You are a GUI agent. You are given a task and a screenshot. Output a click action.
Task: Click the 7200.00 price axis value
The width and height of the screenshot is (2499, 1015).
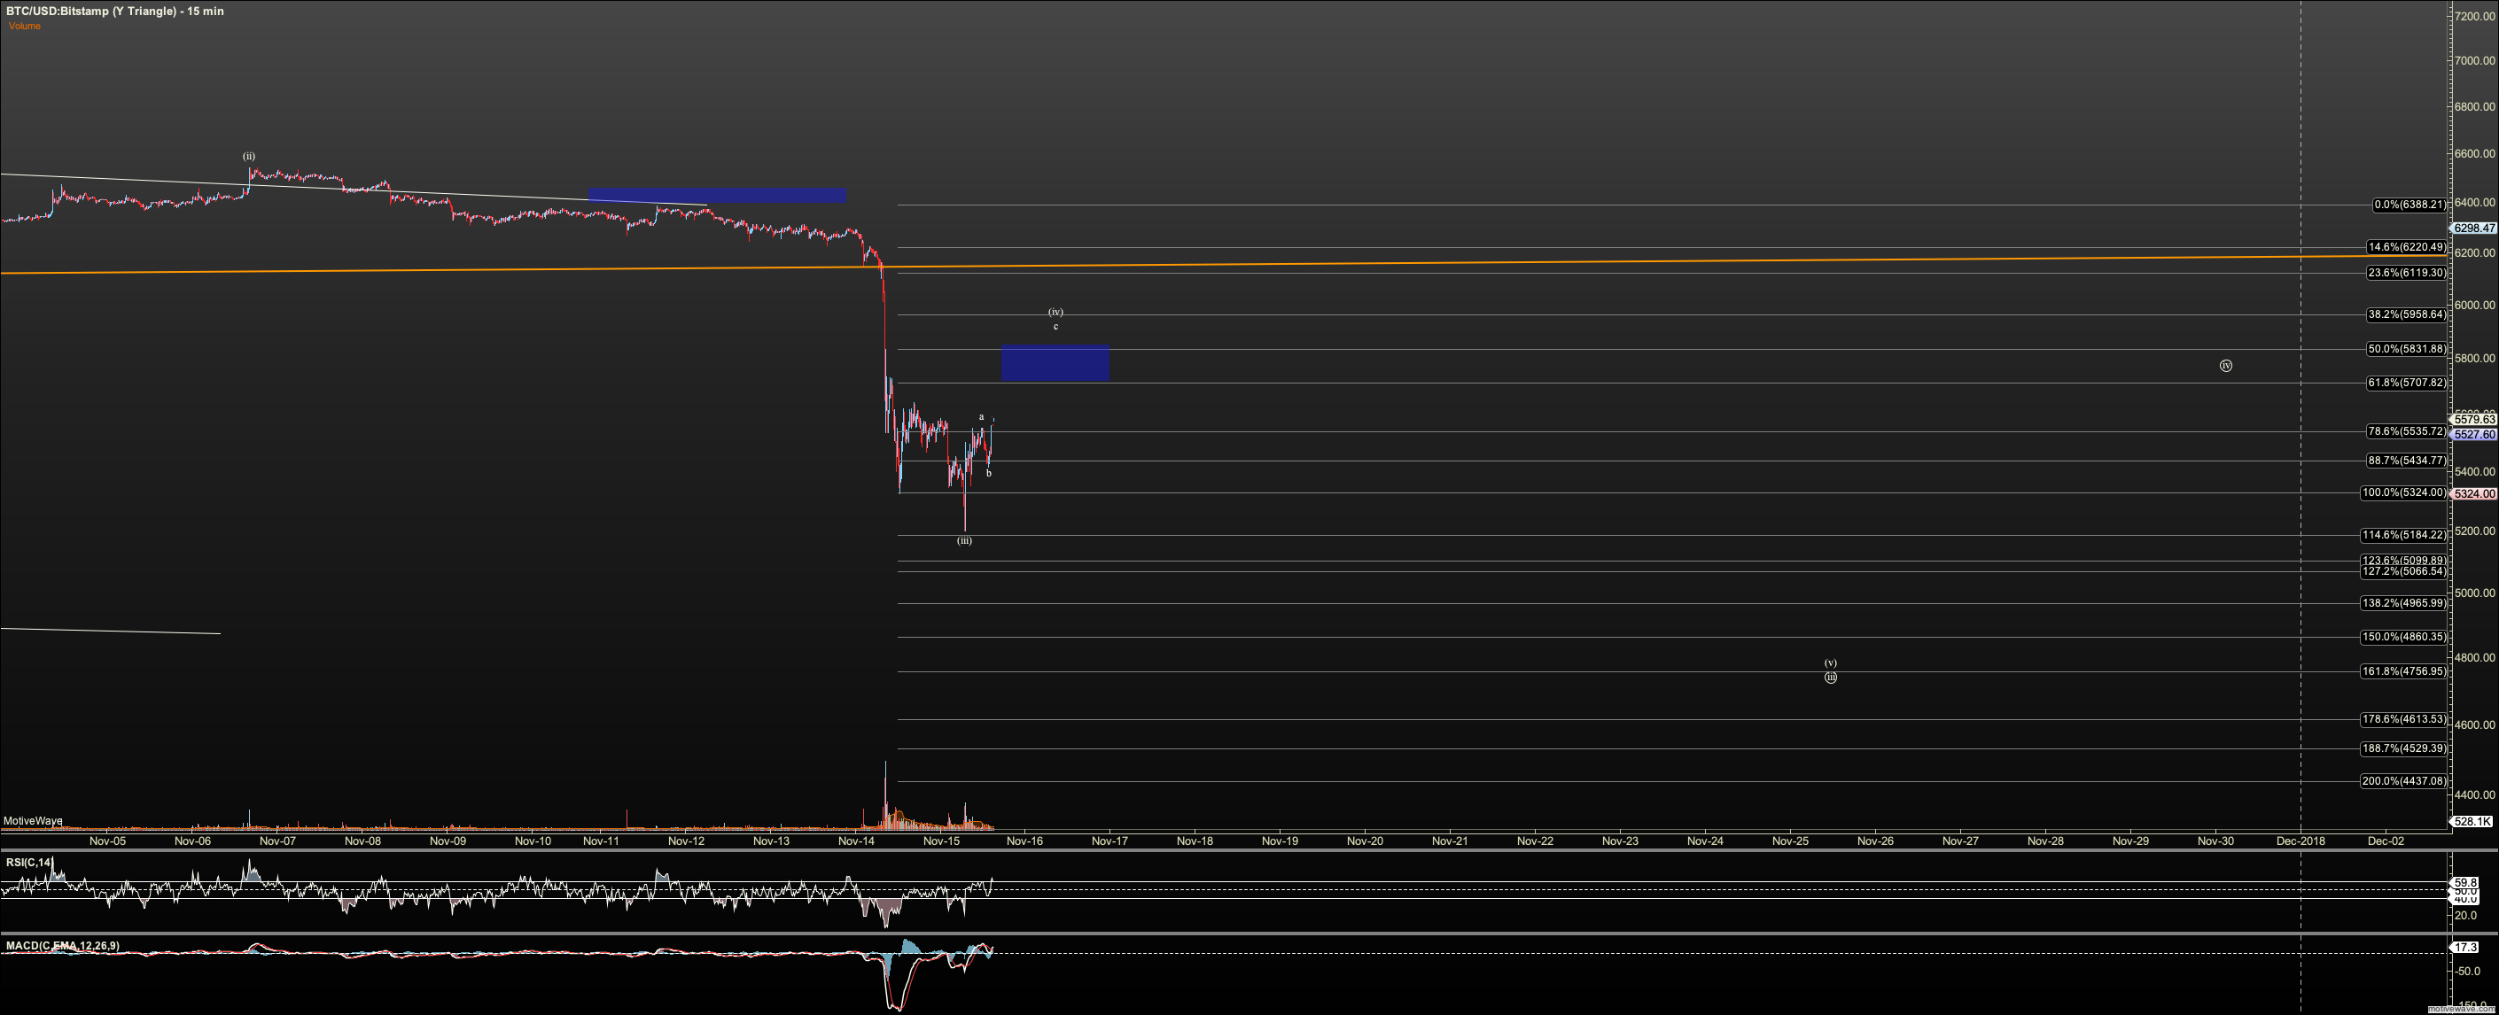click(2475, 16)
